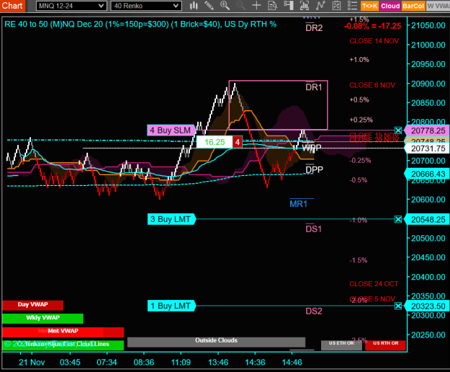Open the chart properties list icon

(352, 6)
